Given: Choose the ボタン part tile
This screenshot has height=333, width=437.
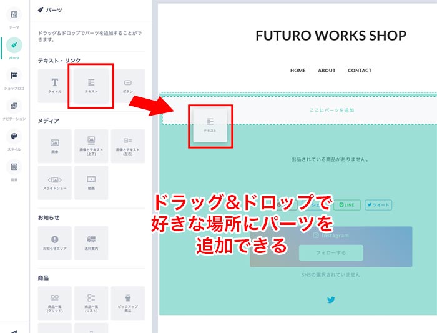Looking at the screenshot, I should (x=127, y=86).
